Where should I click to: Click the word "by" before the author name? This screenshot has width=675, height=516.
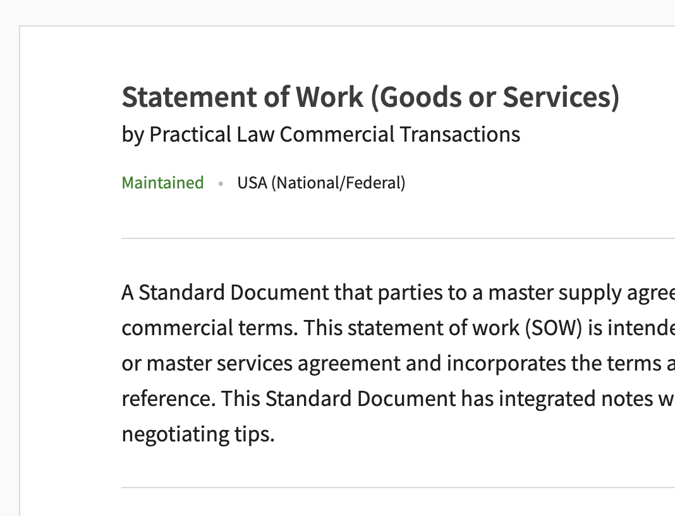[133, 134]
